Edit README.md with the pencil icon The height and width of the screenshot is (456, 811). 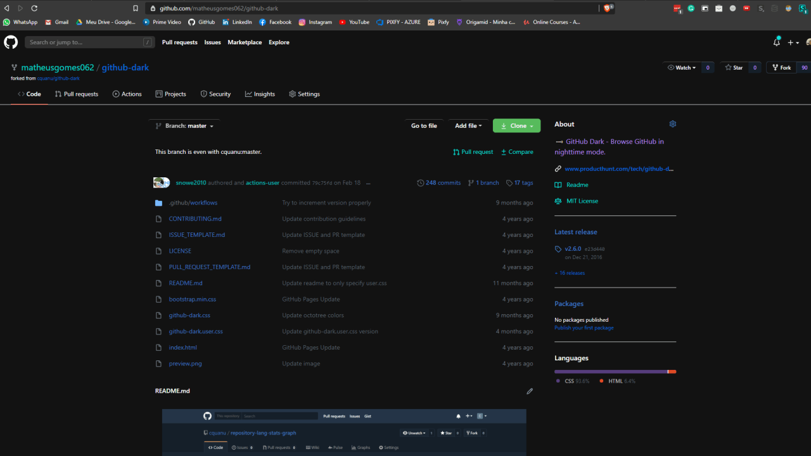click(530, 391)
